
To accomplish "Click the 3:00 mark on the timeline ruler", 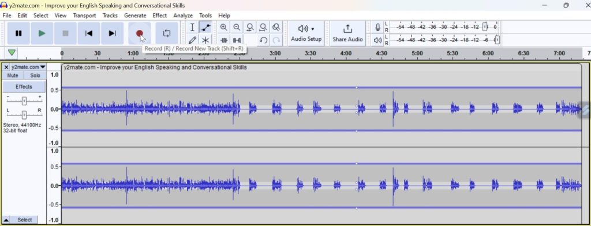I will [275, 53].
